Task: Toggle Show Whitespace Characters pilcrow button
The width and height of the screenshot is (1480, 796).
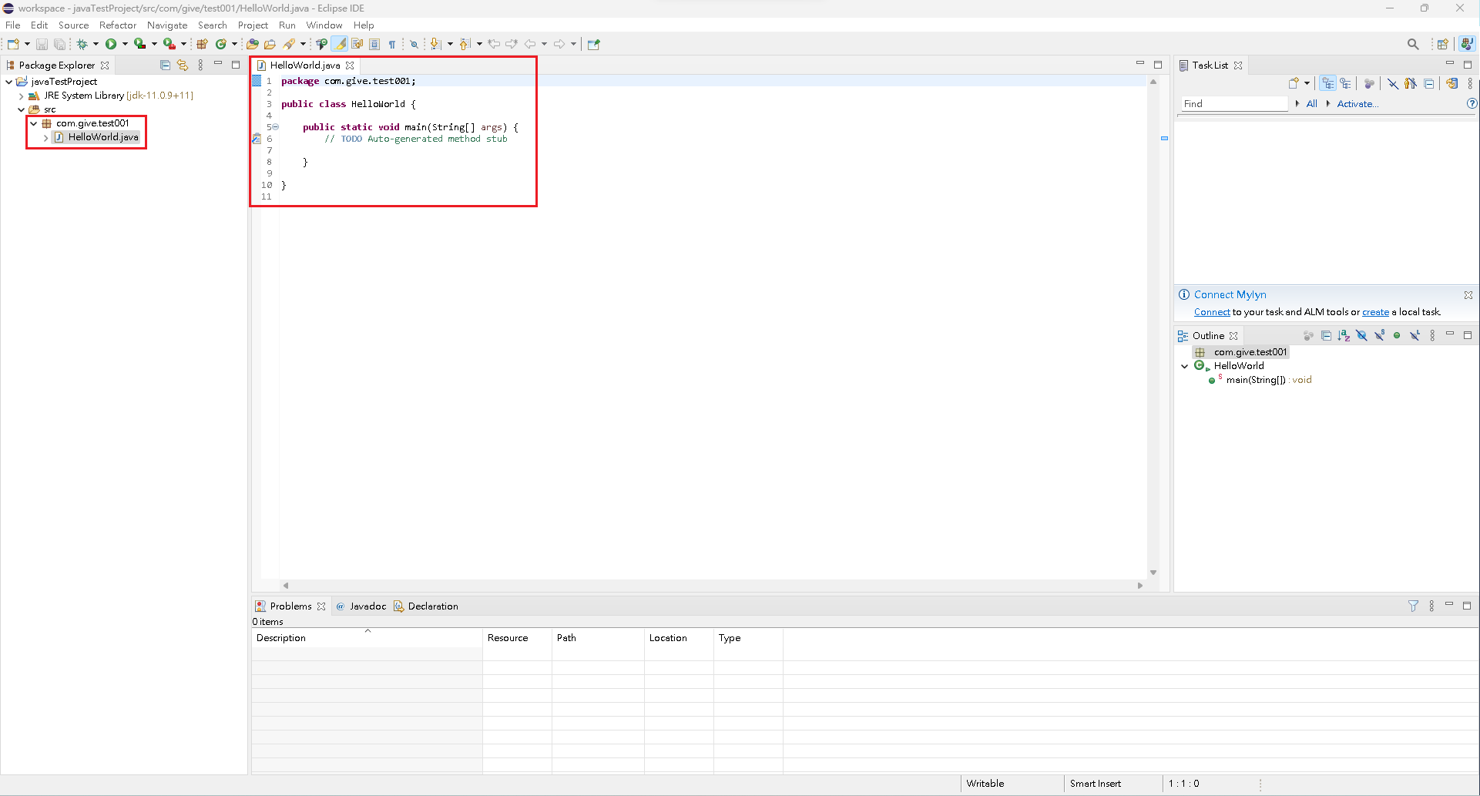Action: point(392,44)
